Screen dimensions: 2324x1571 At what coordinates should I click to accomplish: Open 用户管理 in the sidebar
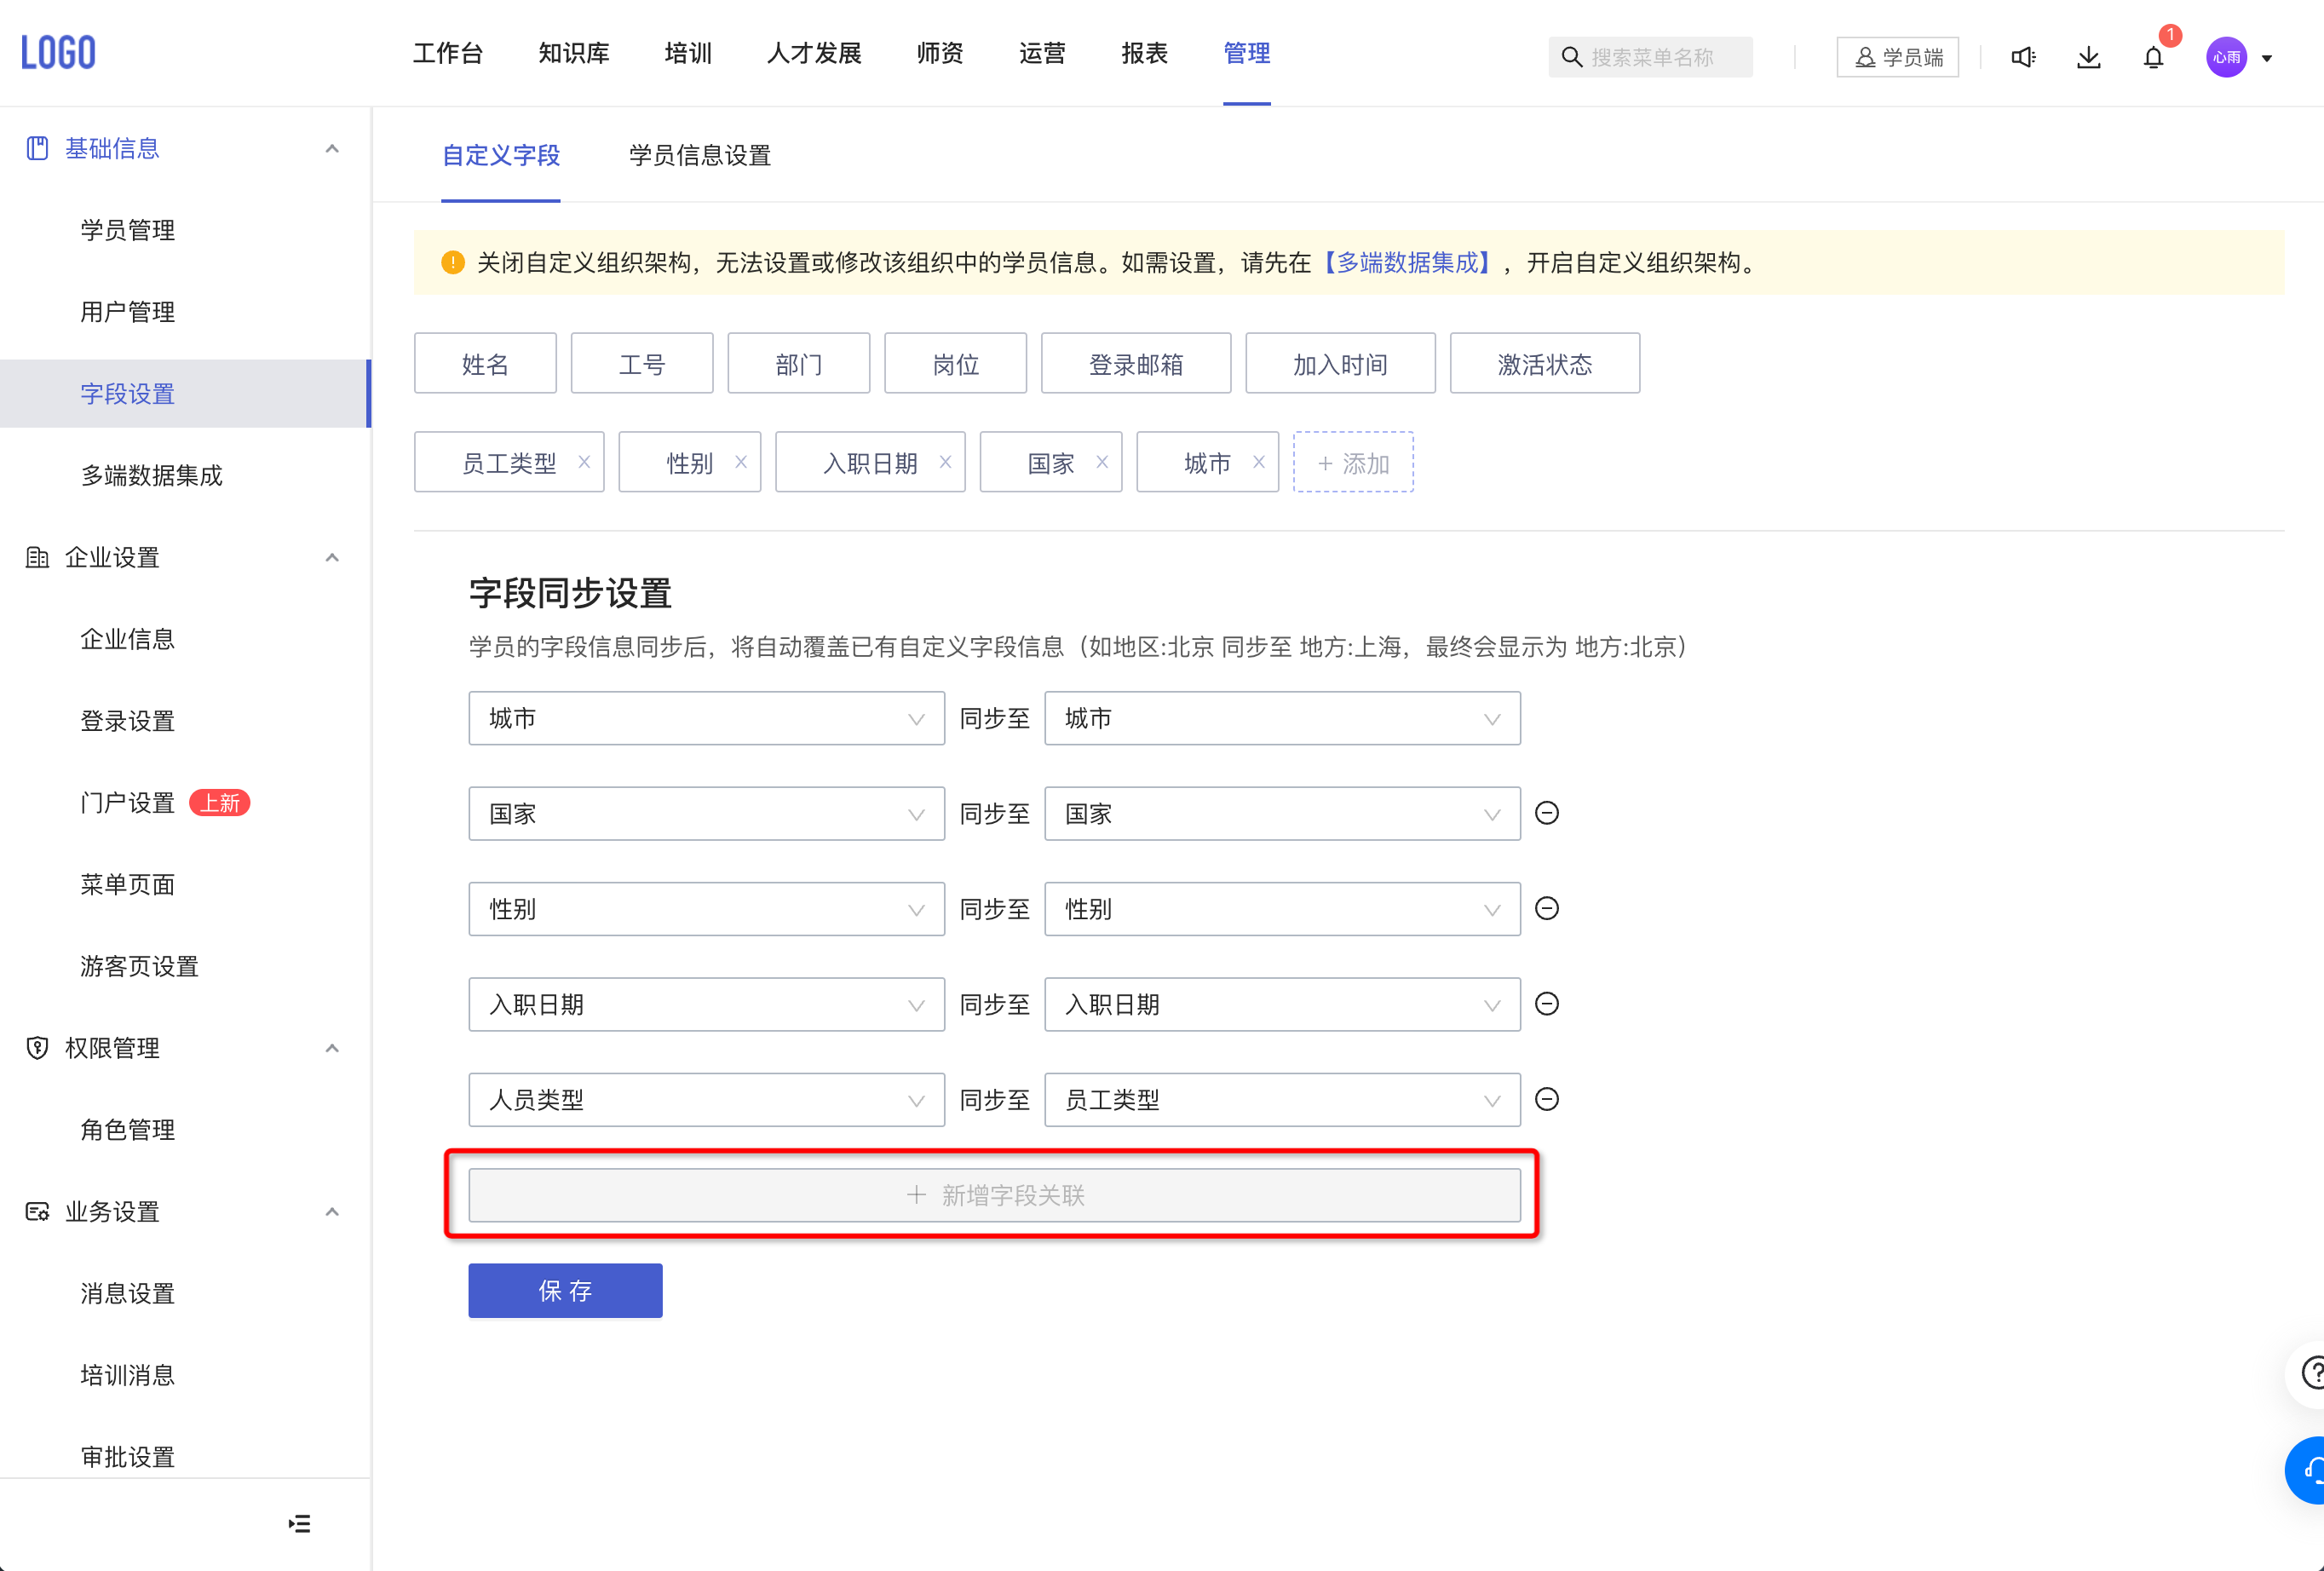[128, 312]
